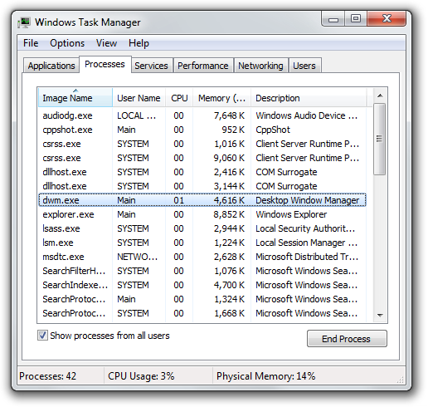Select the audiodg.exe process
This screenshot has height=407, width=428.
tap(202, 115)
